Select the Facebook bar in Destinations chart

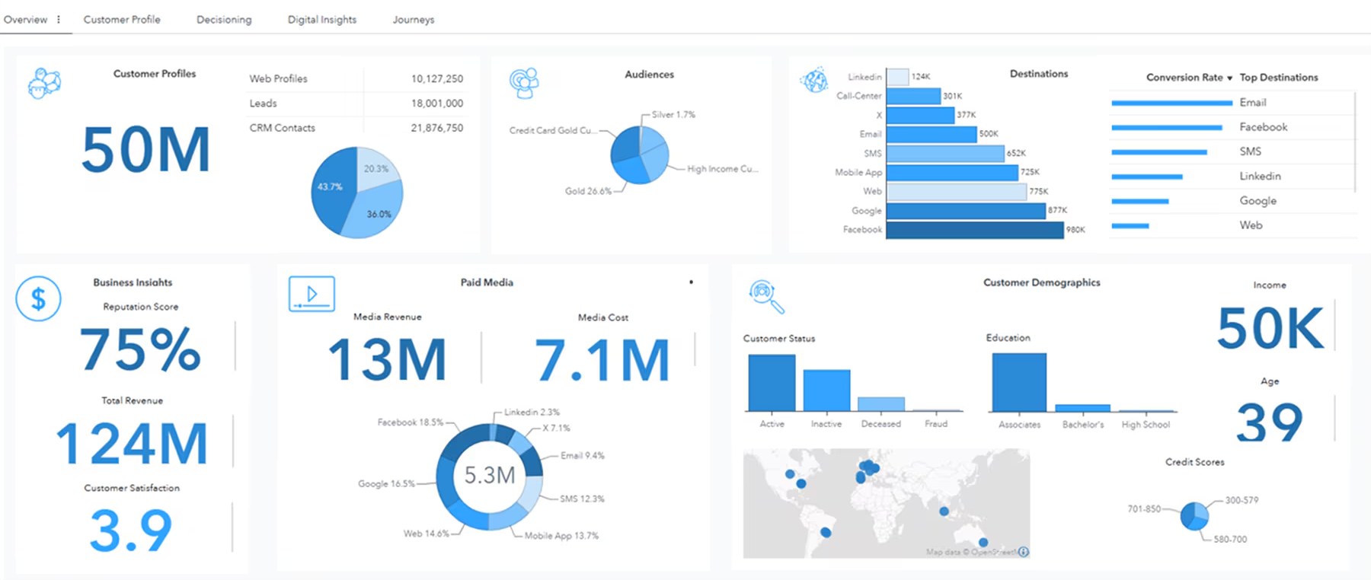(x=974, y=230)
